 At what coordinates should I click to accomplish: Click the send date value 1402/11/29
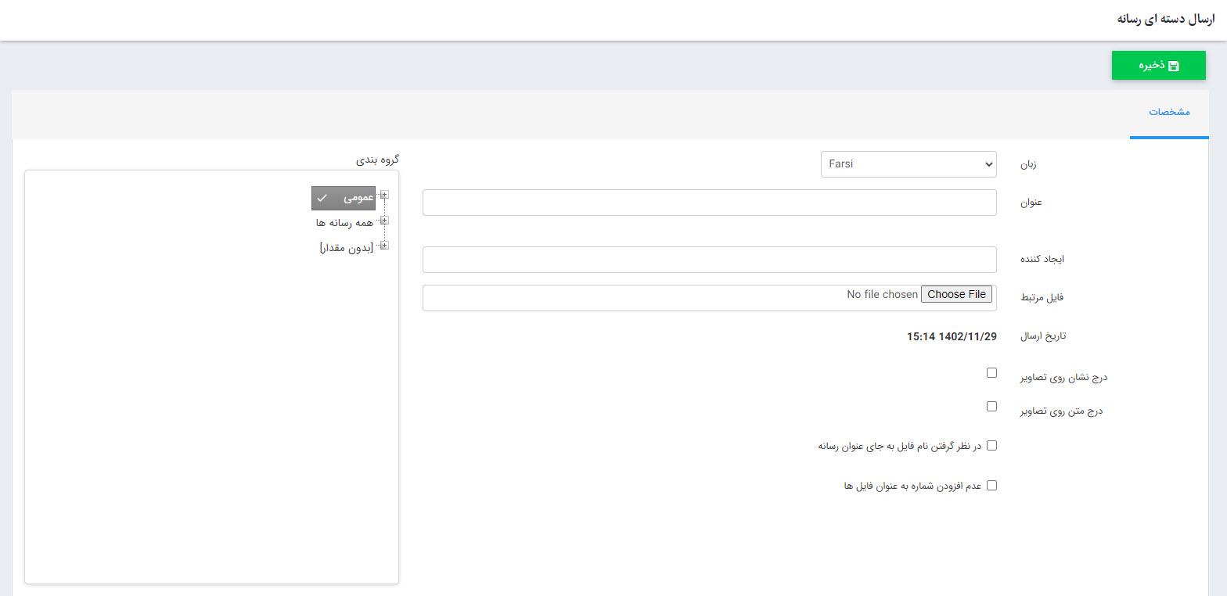952,337
